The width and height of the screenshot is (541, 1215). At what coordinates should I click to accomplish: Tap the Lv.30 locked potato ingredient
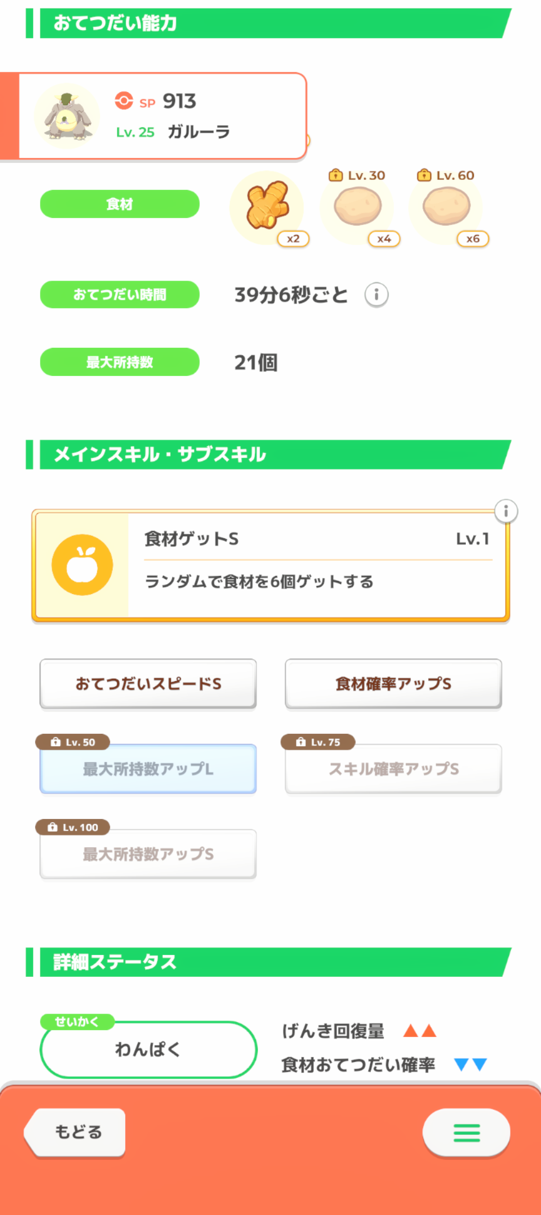point(358,206)
